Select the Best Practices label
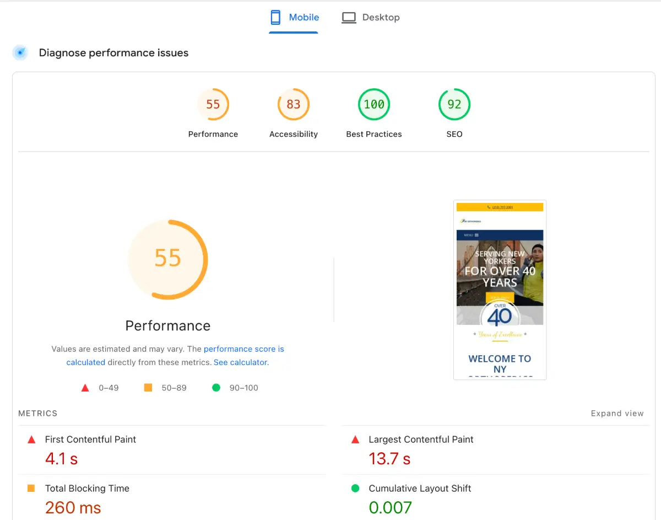This screenshot has width=661, height=520. 374,134
